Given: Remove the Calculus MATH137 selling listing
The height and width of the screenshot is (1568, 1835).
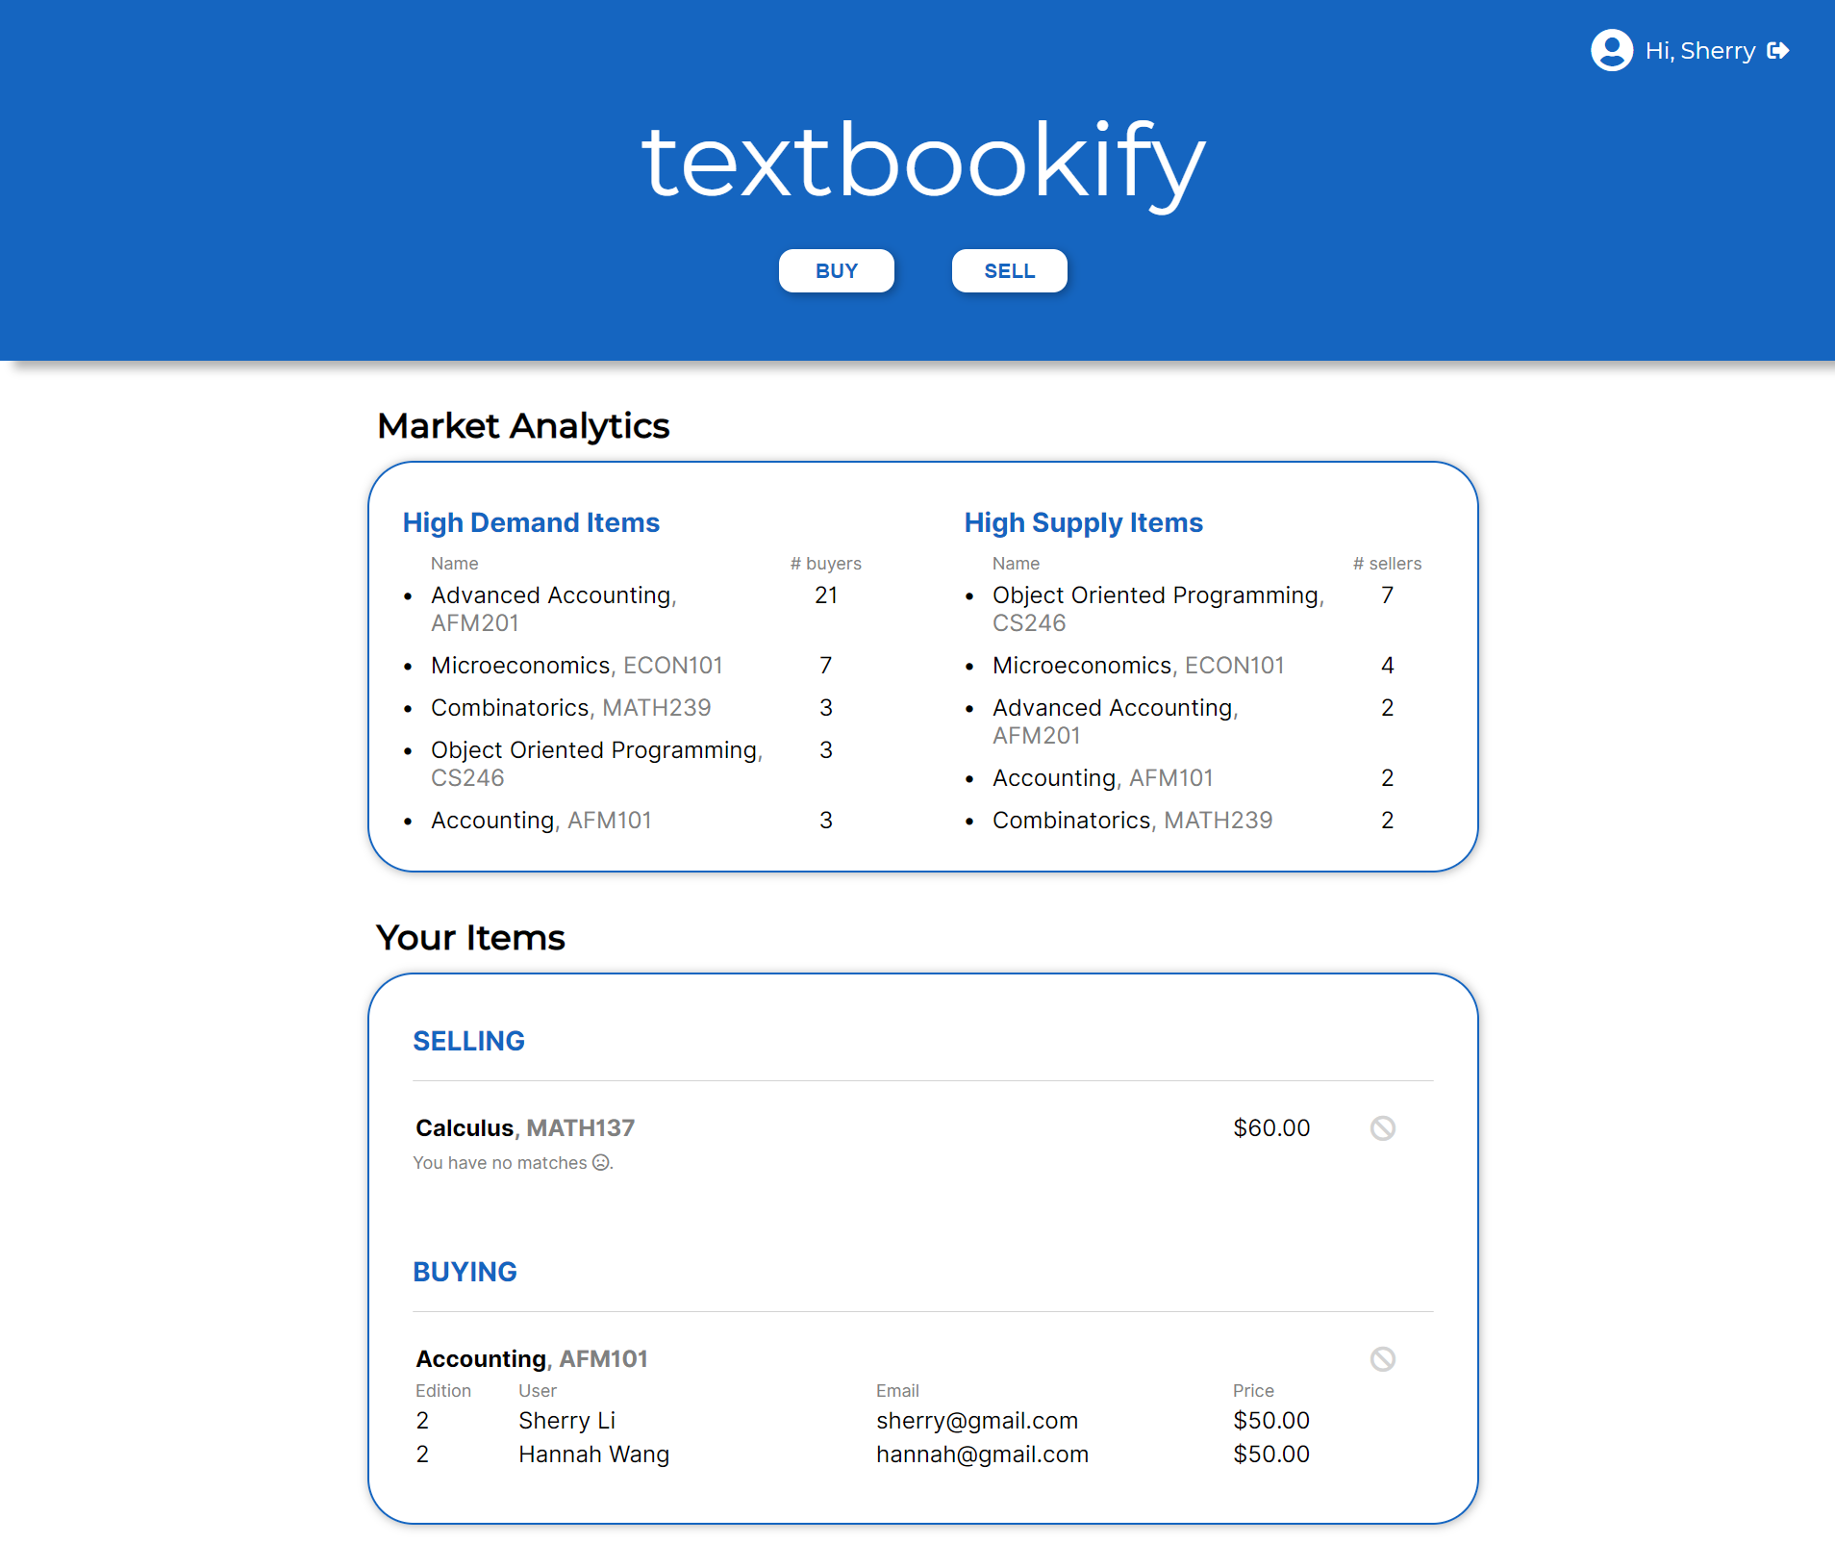Looking at the screenshot, I should click(1383, 1127).
